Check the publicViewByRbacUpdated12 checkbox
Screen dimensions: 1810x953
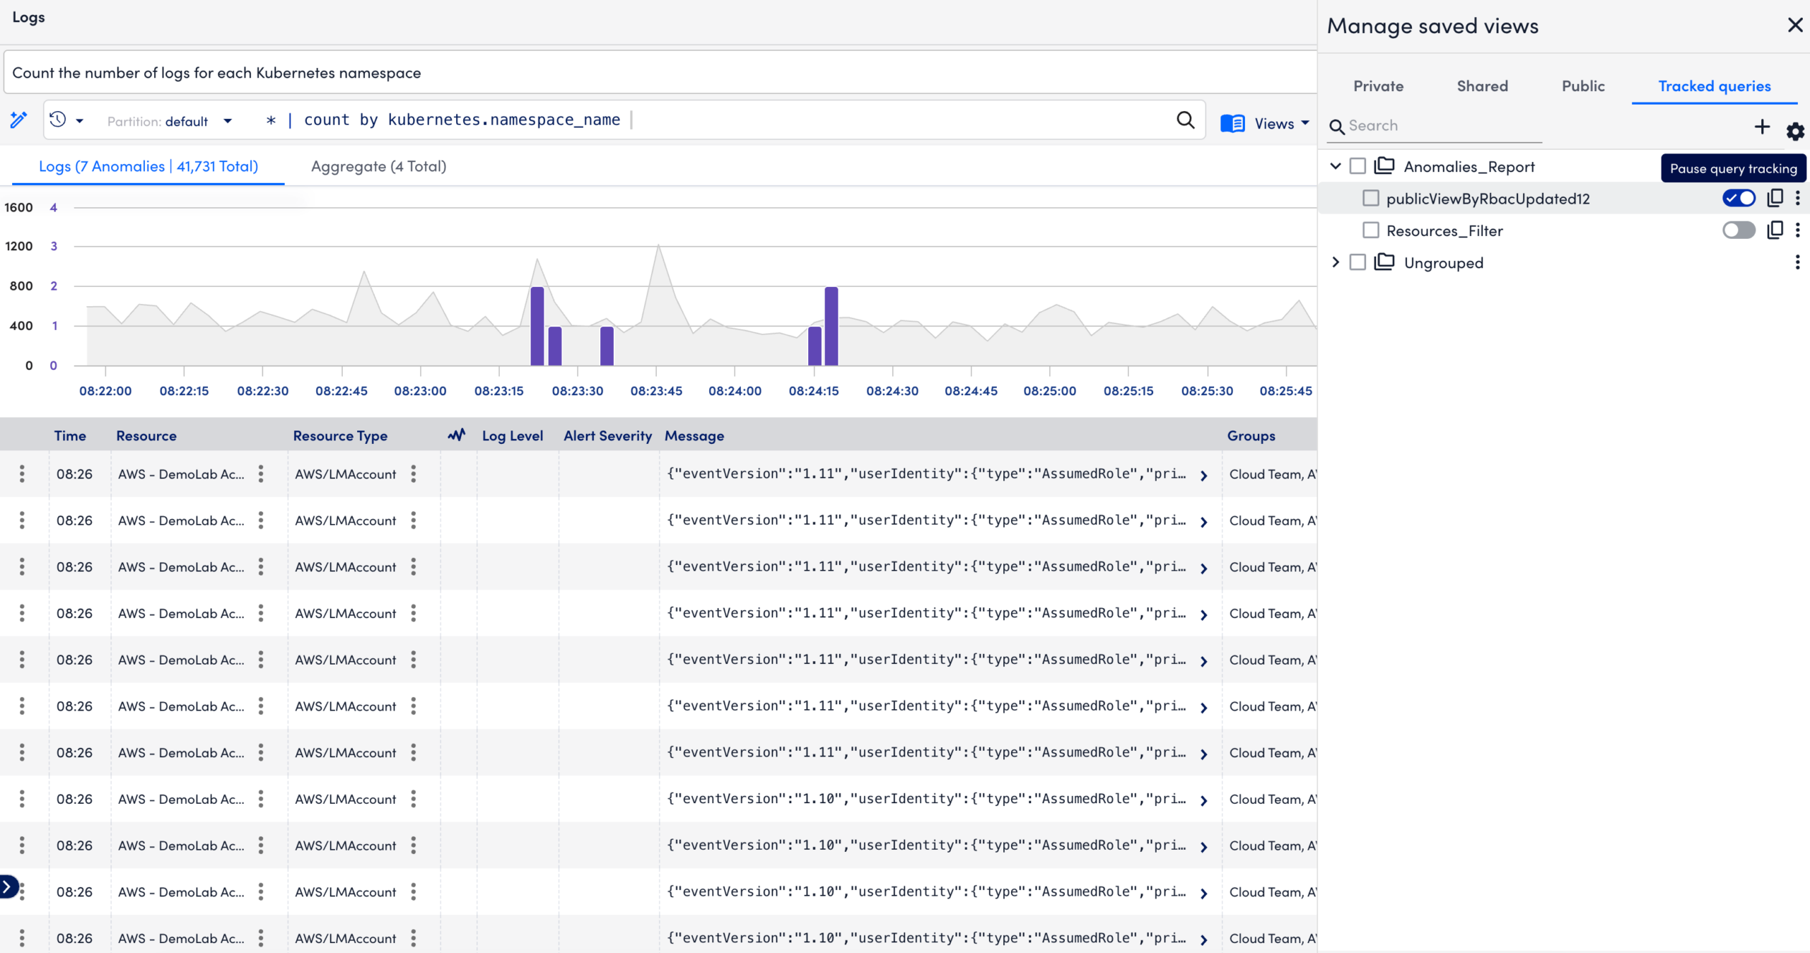(x=1371, y=198)
